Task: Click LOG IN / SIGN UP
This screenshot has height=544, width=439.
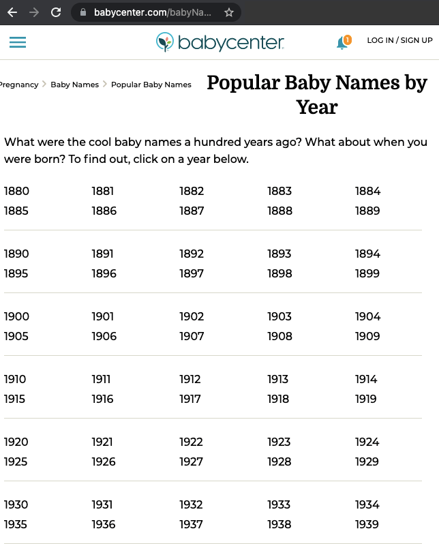Action: pos(399,41)
